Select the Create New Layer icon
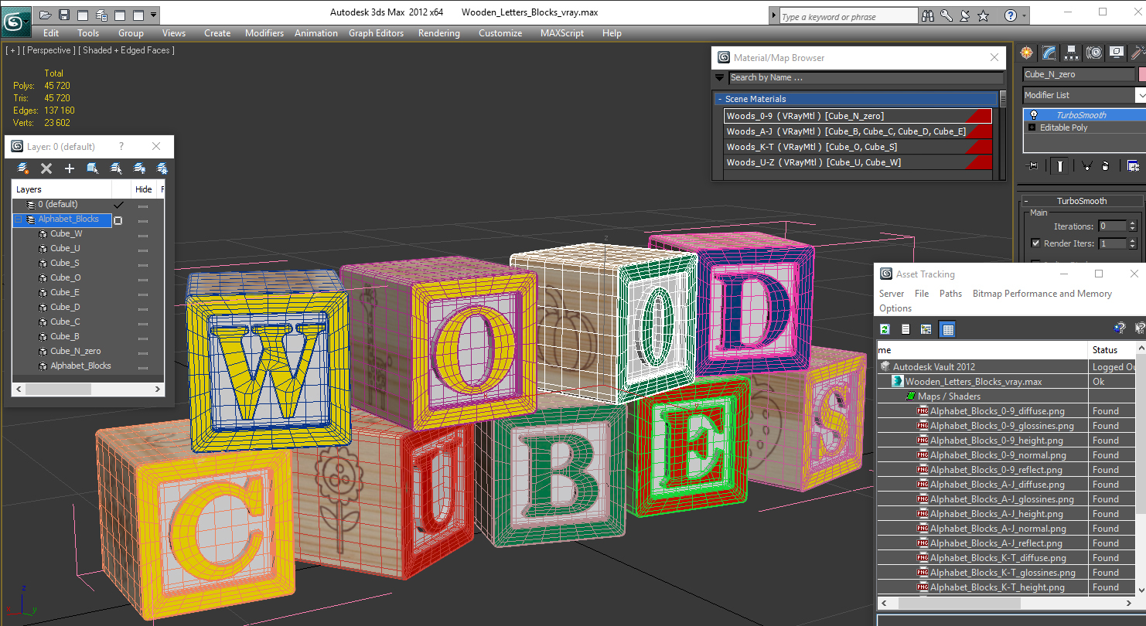The height and width of the screenshot is (626, 1146). [21, 168]
